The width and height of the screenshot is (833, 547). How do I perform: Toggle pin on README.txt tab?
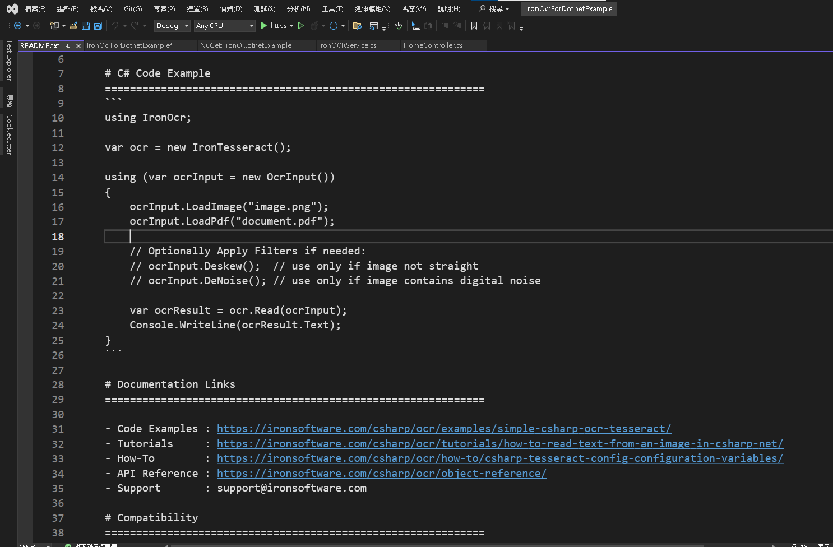point(68,46)
